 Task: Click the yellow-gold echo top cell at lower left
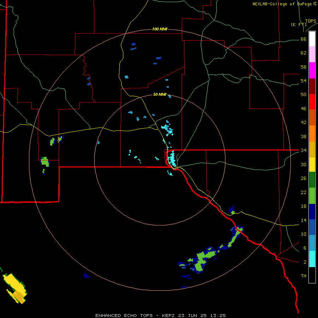(15, 288)
